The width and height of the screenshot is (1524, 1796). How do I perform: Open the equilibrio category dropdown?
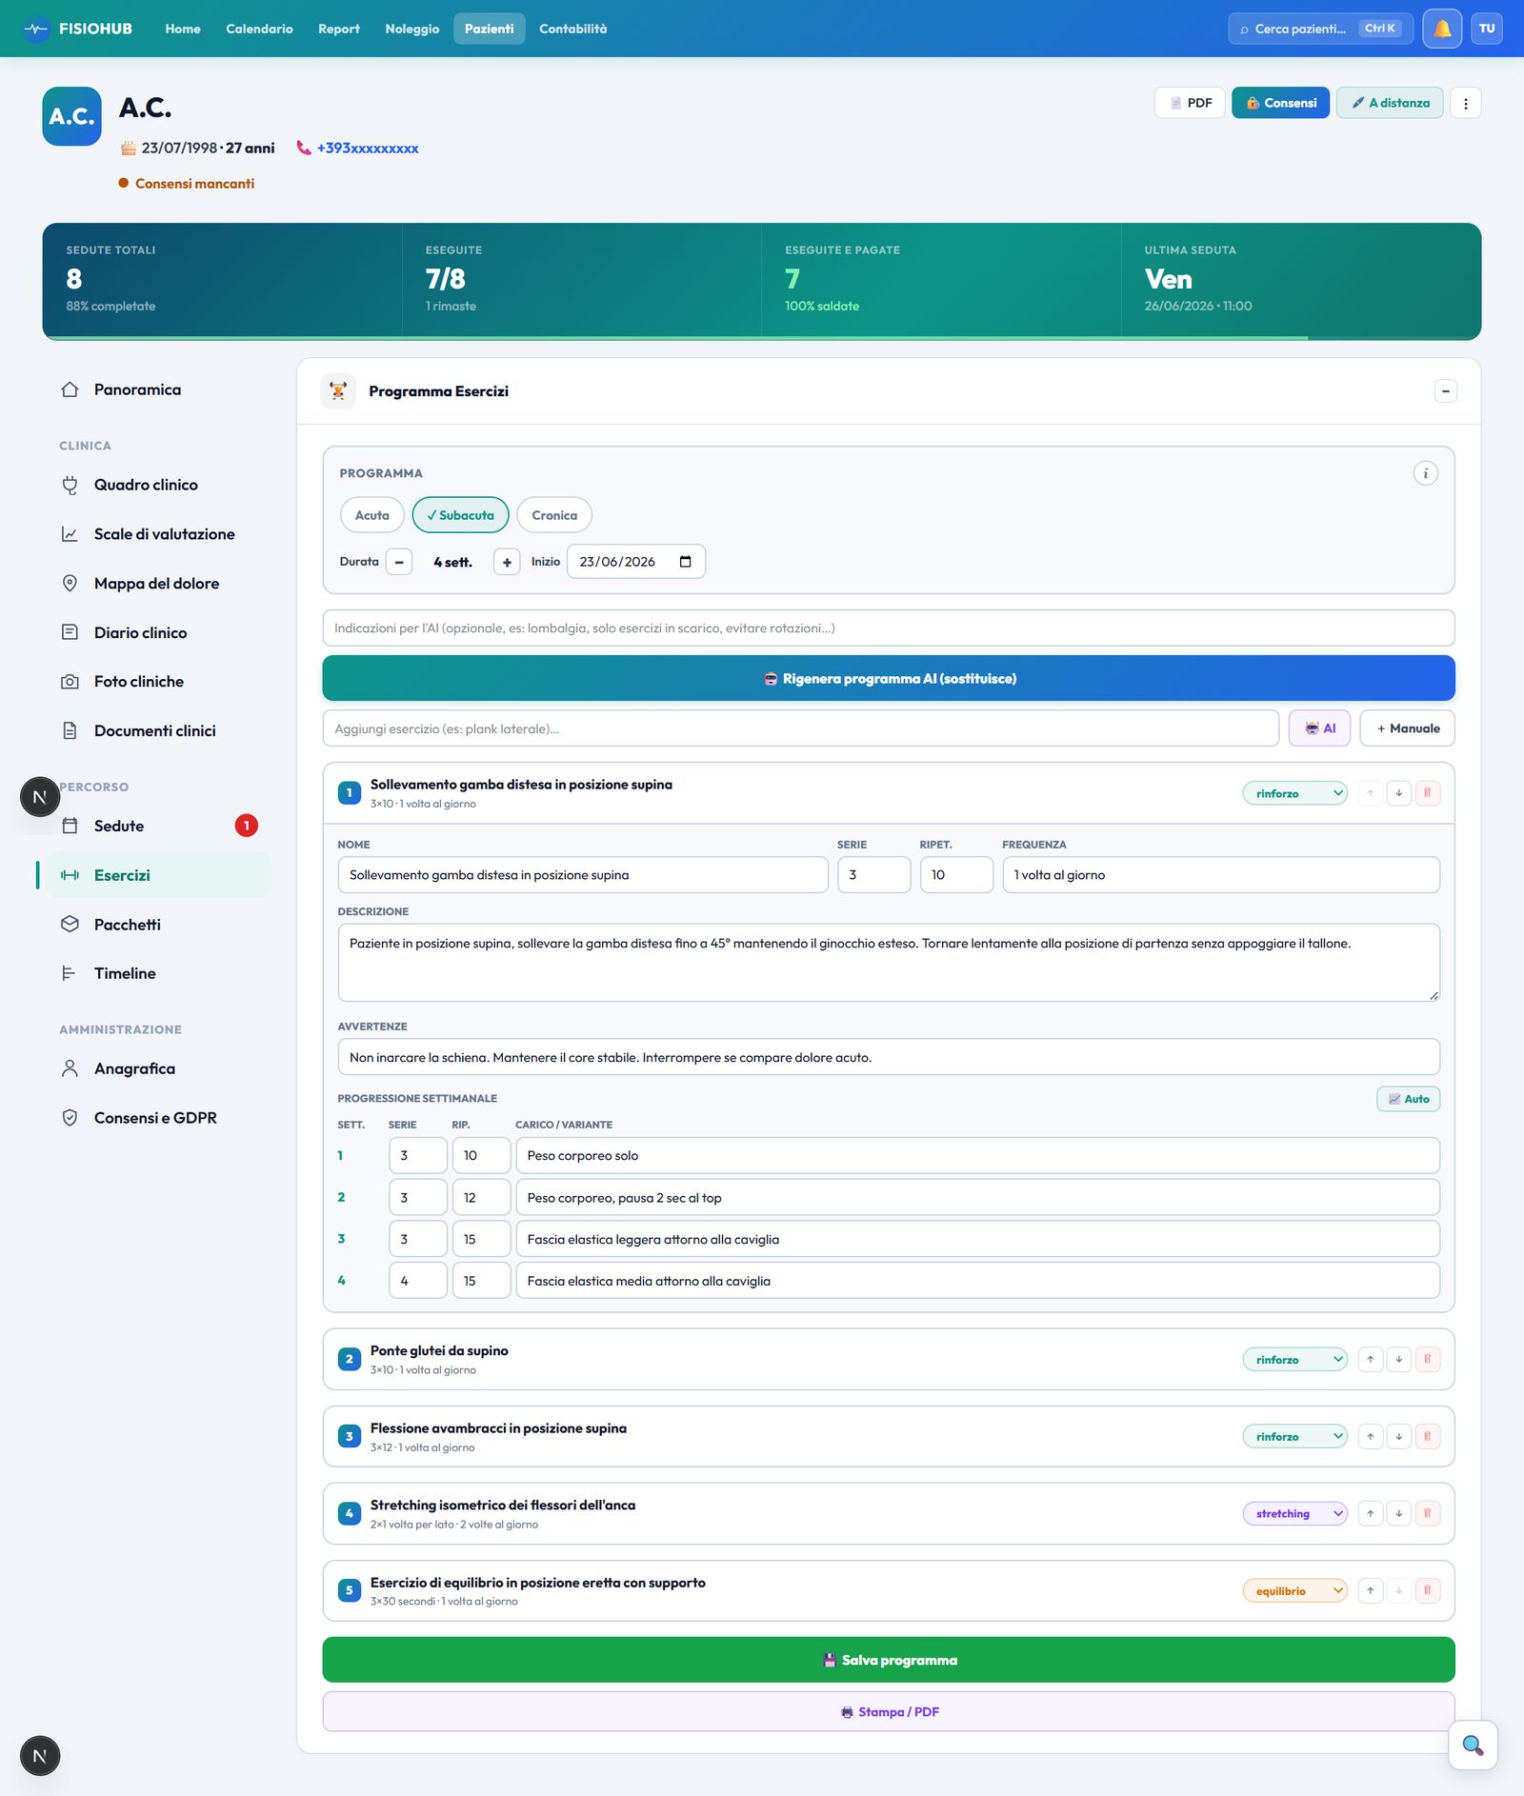tap(1294, 1590)
